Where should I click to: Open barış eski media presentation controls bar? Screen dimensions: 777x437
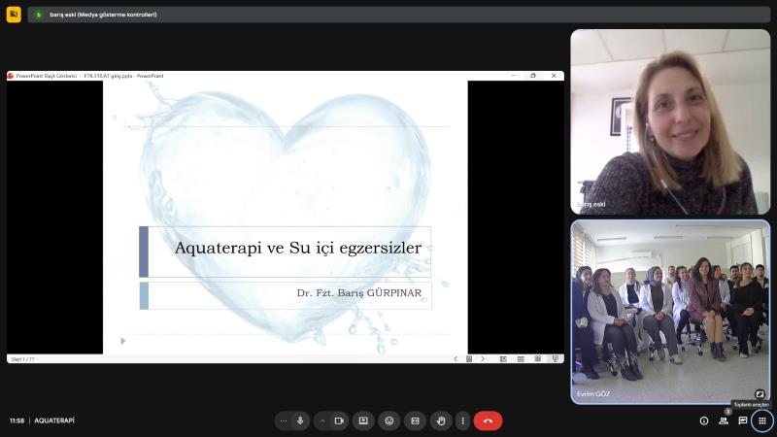tap(97, 15)
